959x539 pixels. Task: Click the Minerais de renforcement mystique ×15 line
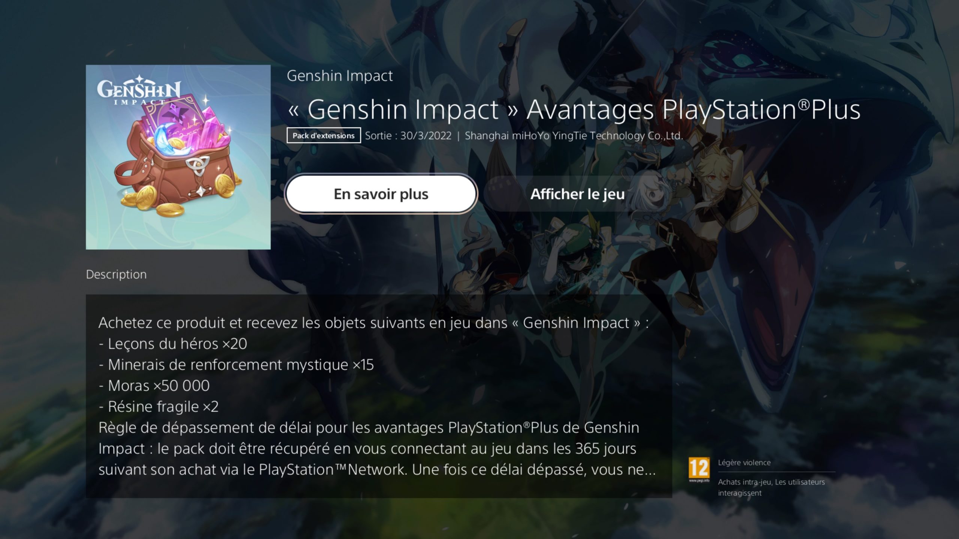(x=236, y=365)
